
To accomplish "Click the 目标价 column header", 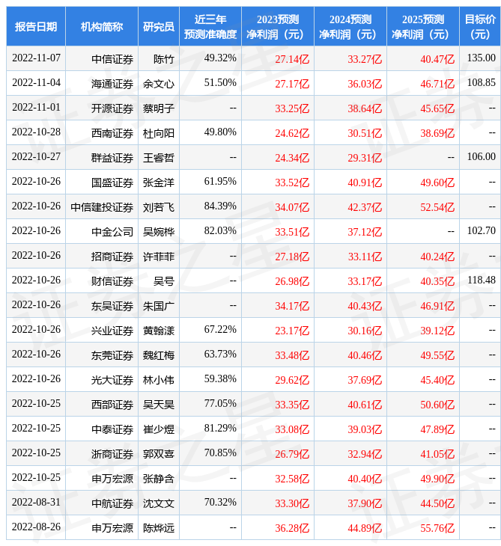I will click(480, 26).
